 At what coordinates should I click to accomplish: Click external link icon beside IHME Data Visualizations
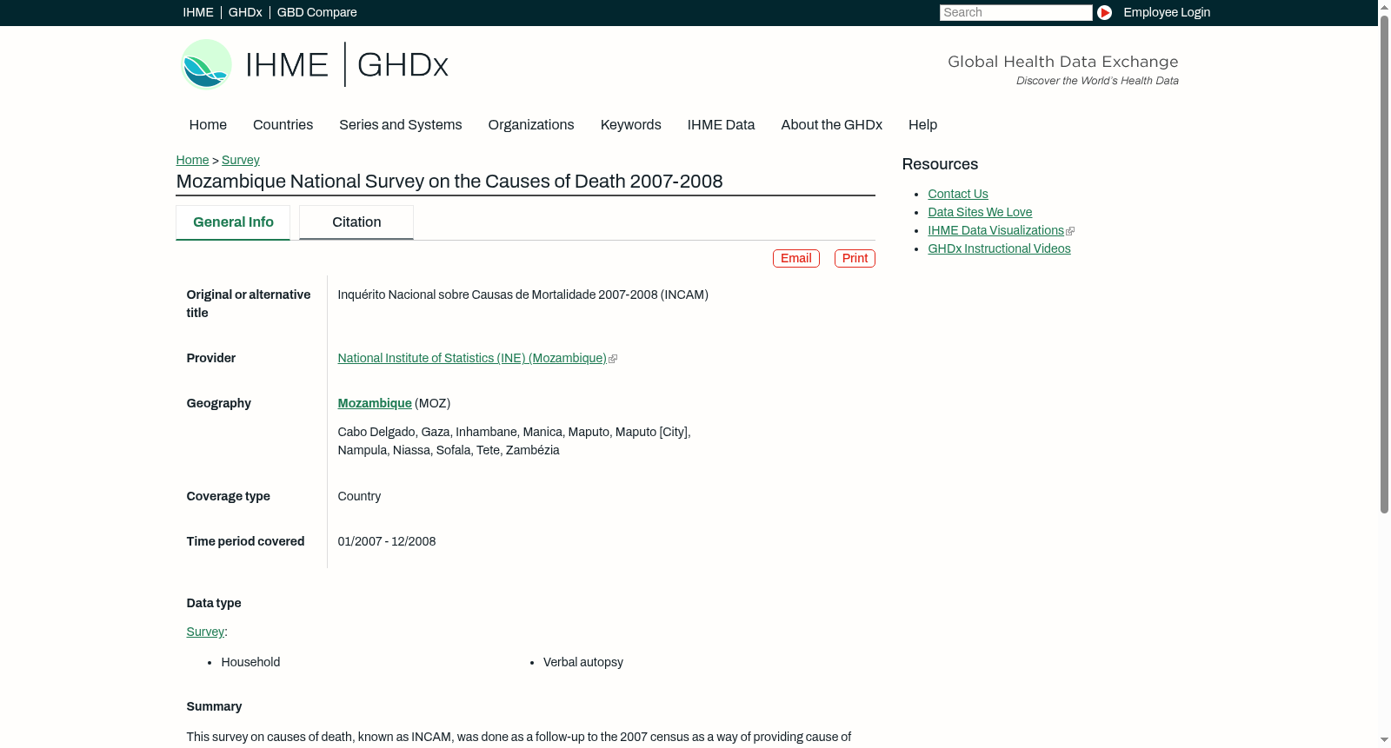click(1070, 231)
